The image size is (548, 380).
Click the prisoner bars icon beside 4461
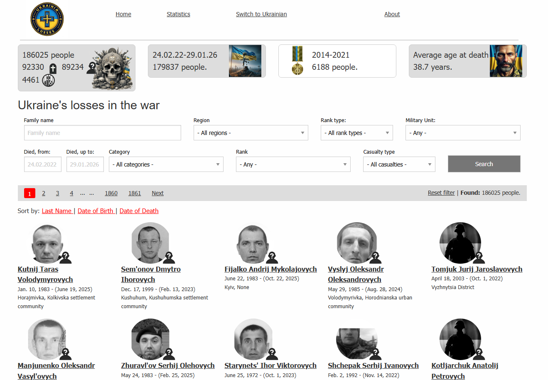pos(49,80)
